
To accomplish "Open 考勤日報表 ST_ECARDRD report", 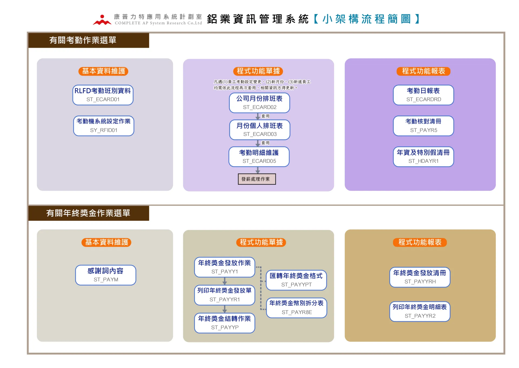I will tap(423, 95).
